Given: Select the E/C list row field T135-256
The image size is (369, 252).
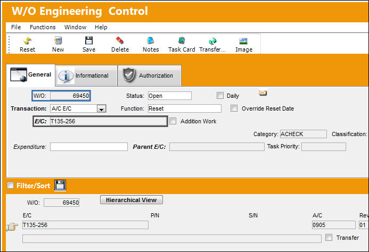Looking at the screenshot, I should (x=85, y=225).
